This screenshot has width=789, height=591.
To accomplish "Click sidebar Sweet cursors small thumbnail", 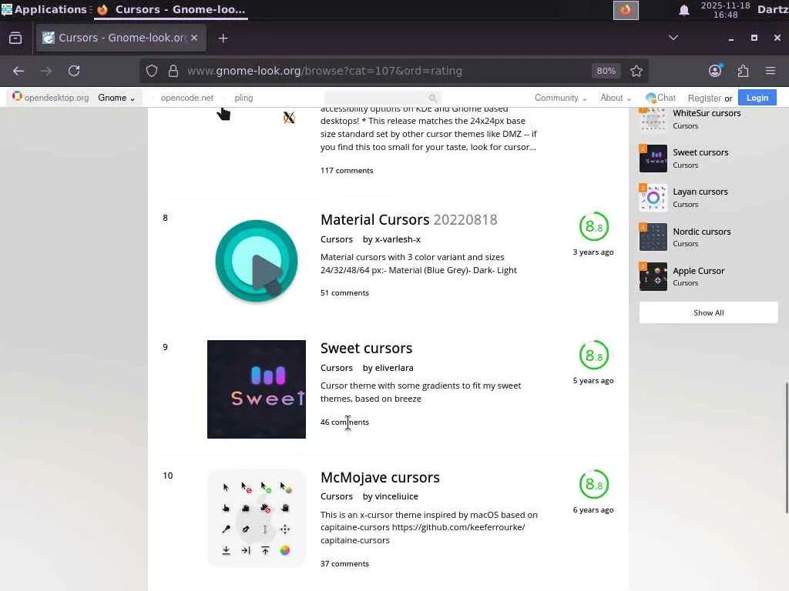I will tap(653, 159).
